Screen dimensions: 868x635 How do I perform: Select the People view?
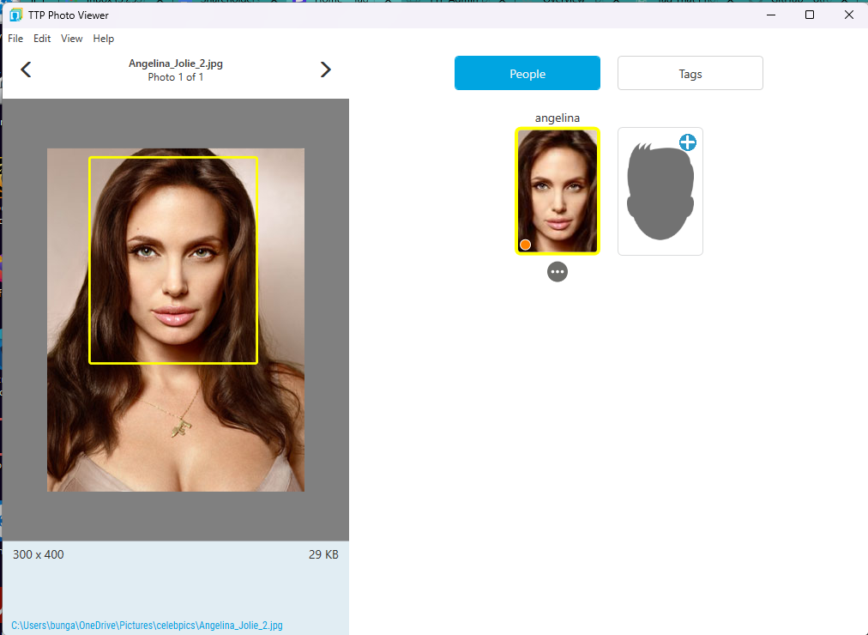click(527, 73)
